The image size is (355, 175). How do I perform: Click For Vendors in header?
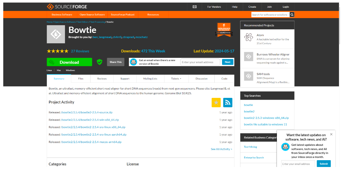pyautogui.click(x=214, y=7)
